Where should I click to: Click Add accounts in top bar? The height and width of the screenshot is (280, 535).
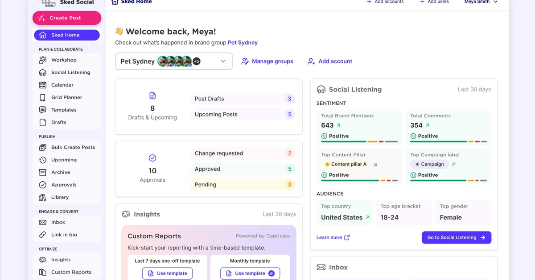[385, 2]
